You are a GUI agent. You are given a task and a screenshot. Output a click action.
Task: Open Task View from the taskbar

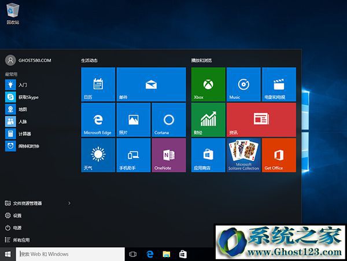[x=133, y=254]
